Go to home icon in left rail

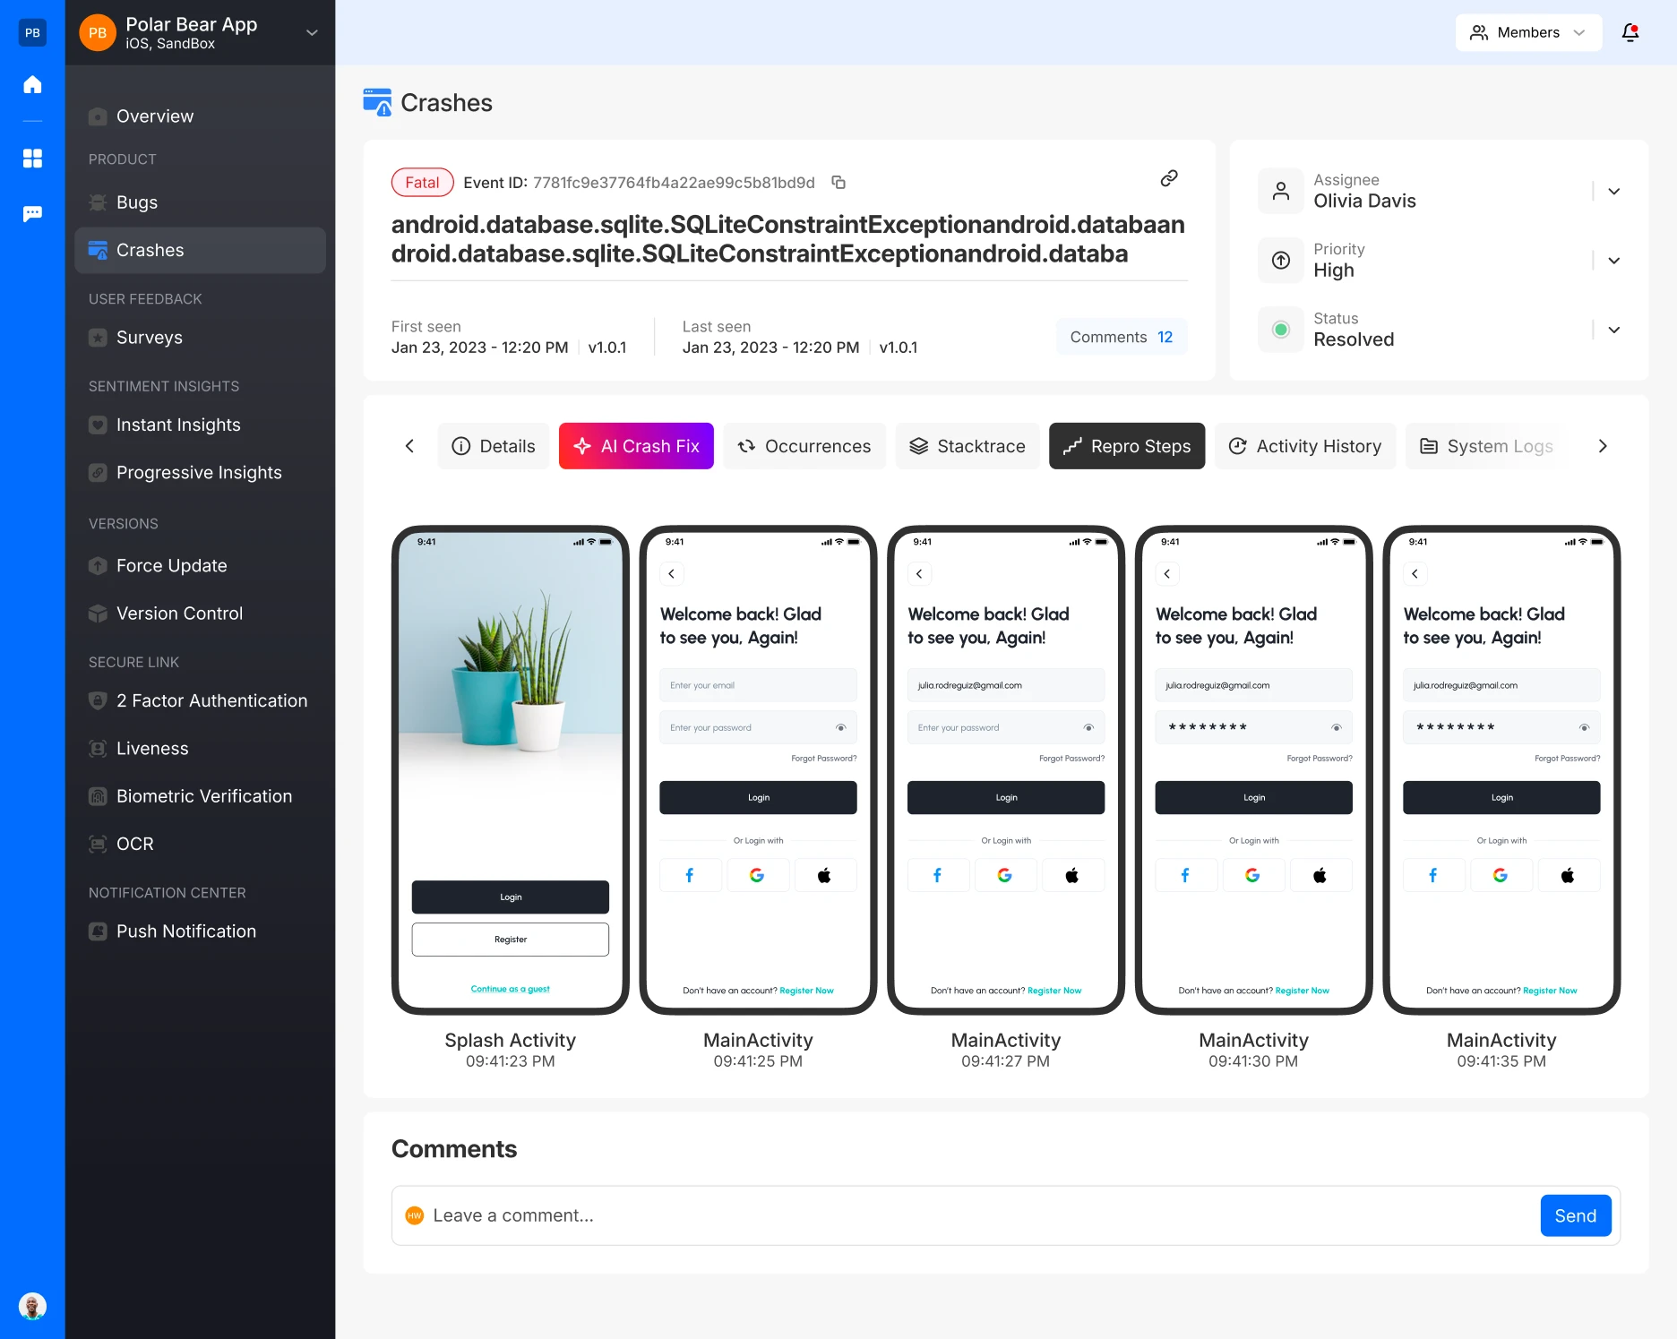[32, 84]
